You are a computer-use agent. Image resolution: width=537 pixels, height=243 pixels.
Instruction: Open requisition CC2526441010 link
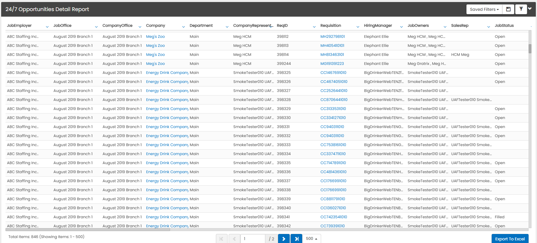(334, 91)
